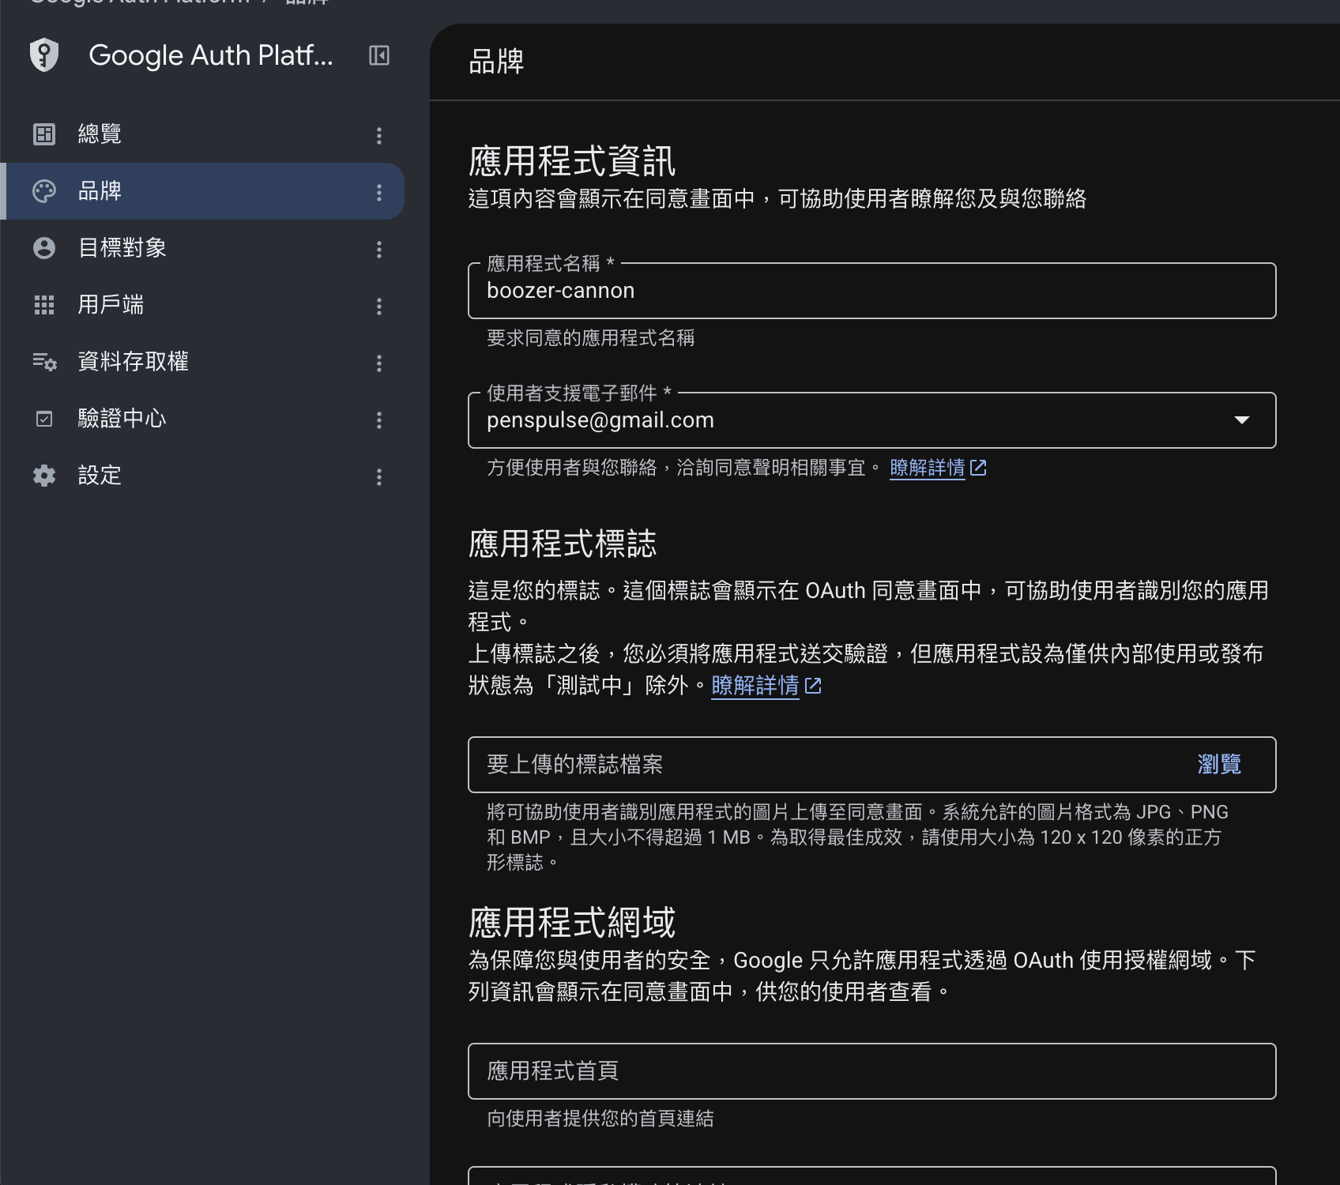This screenshot has width=1340, height=1185.
Task: Open the three-dot menu for 用戶端
Action: coord(379,306)
